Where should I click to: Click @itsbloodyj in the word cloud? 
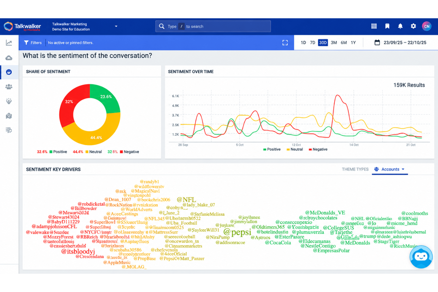point(78,251)
